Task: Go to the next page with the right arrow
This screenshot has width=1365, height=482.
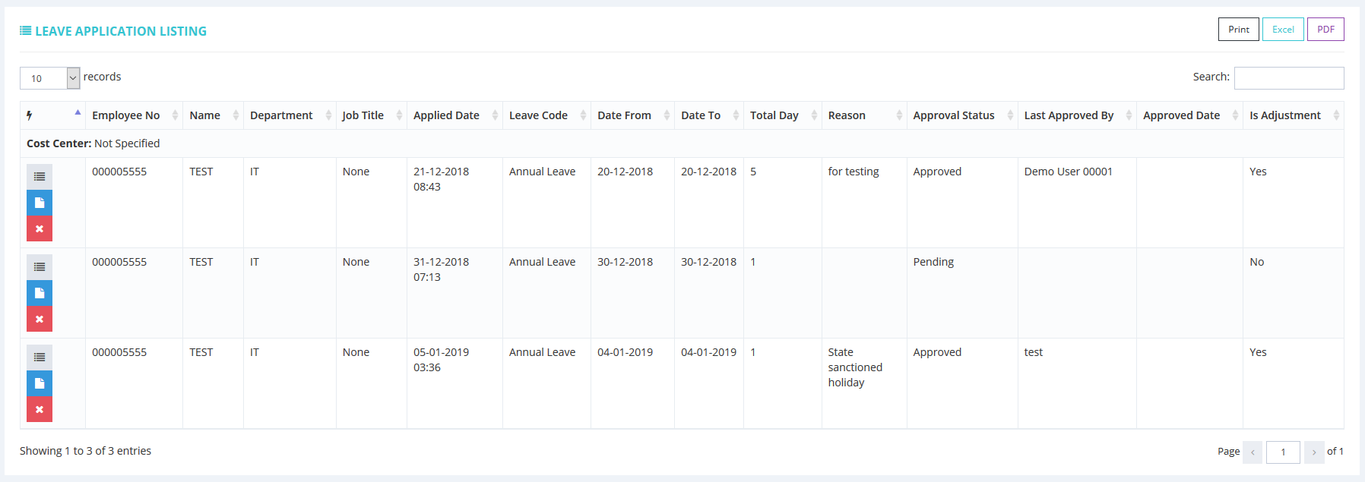Action: coord(1314,452)
